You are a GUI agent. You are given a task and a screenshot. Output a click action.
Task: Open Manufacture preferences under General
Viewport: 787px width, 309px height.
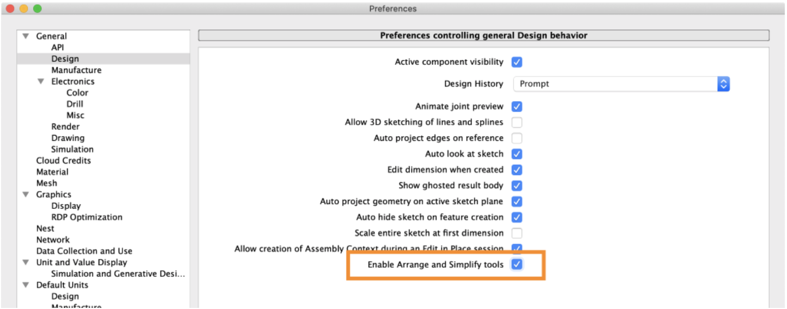[76, 70]
